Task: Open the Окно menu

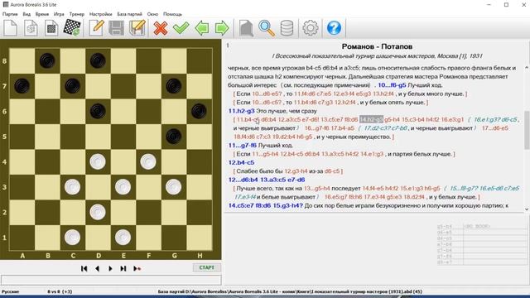Action: 152,14
